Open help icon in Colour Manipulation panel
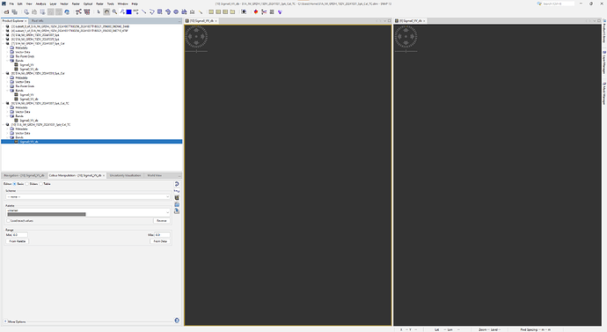 click(x=177, y=321)
